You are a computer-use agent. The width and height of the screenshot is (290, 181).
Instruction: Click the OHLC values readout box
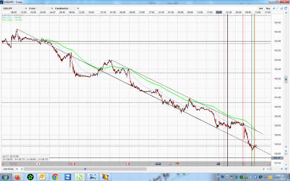pos(26,159)
